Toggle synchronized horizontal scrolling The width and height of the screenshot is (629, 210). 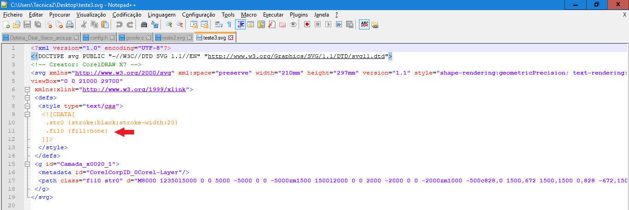coord(205,24)
